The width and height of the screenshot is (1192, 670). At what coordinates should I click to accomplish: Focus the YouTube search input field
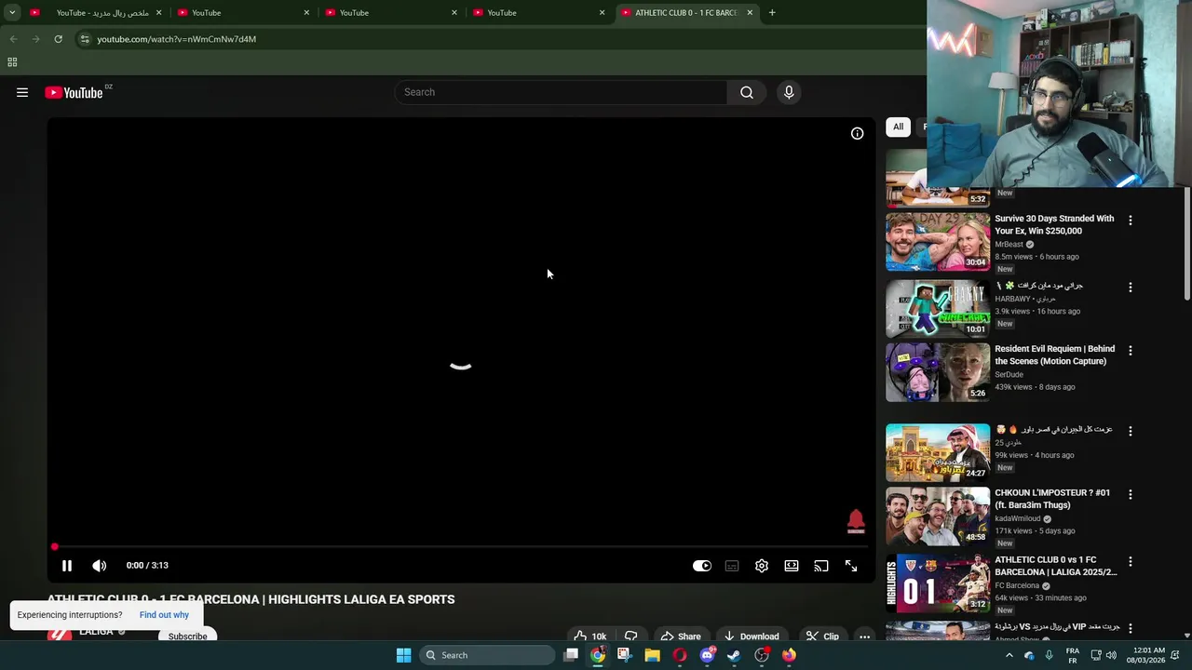(562, 92)
